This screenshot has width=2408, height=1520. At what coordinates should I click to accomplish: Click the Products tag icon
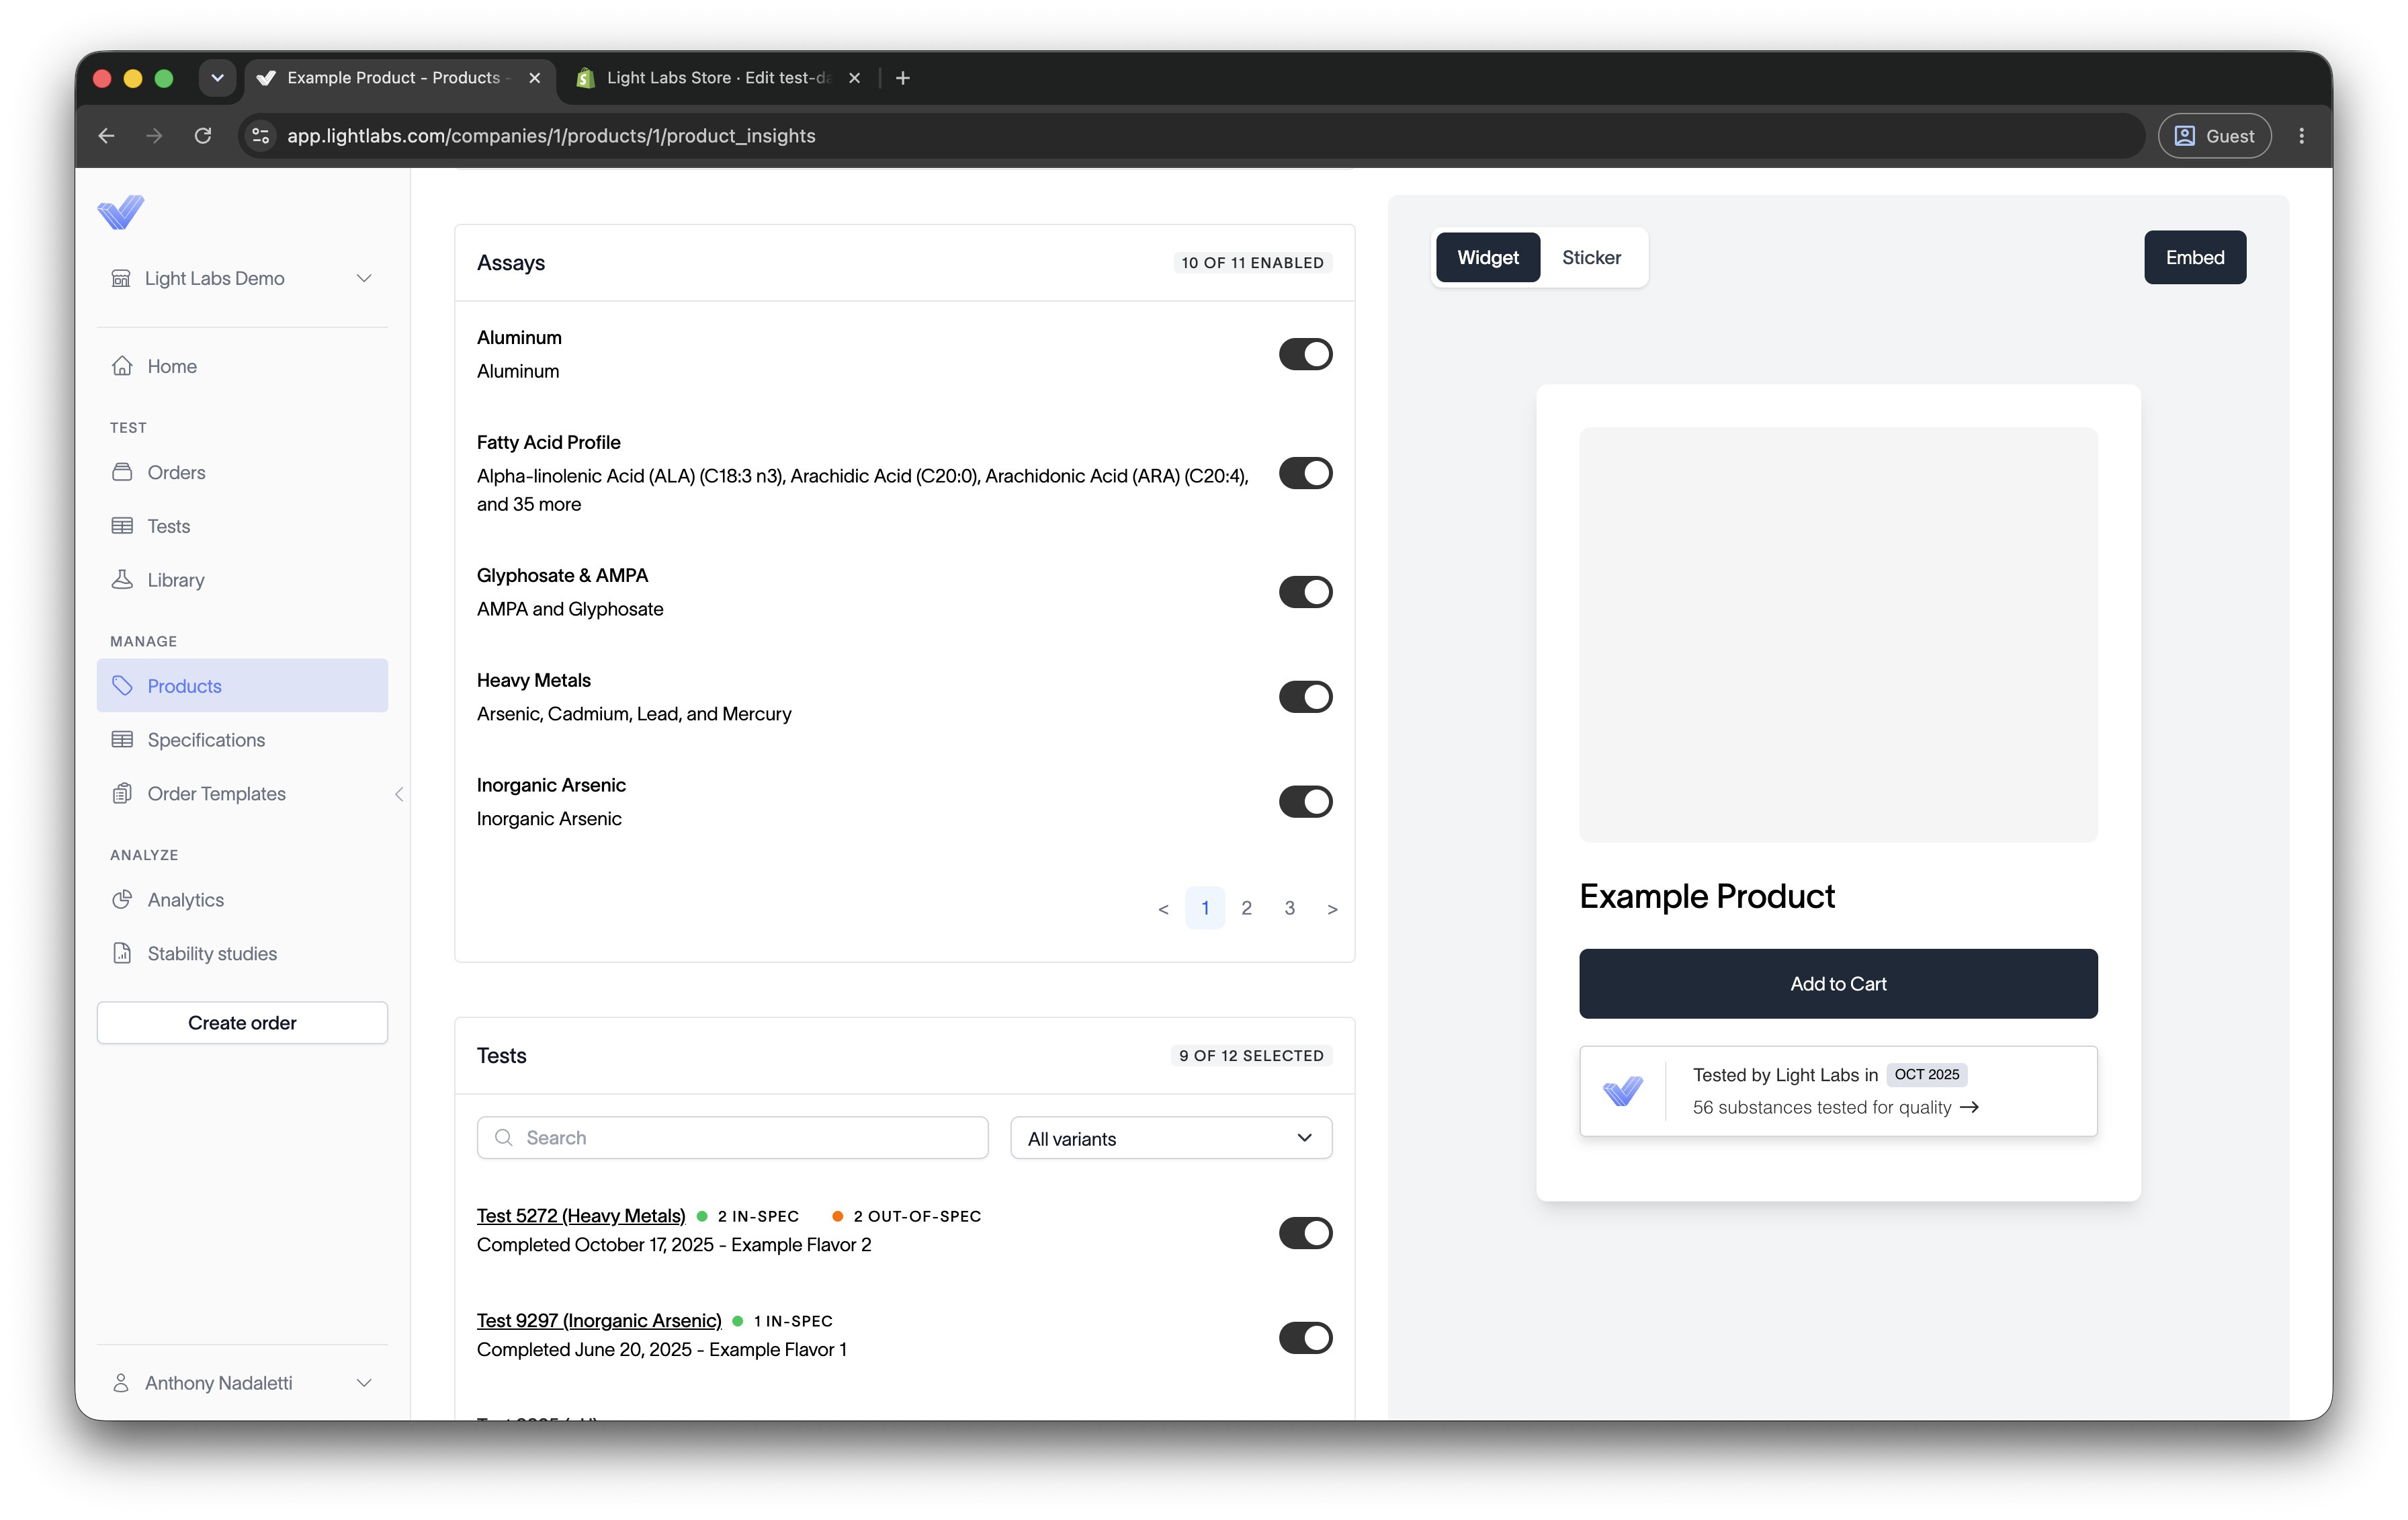coord(122,686)
